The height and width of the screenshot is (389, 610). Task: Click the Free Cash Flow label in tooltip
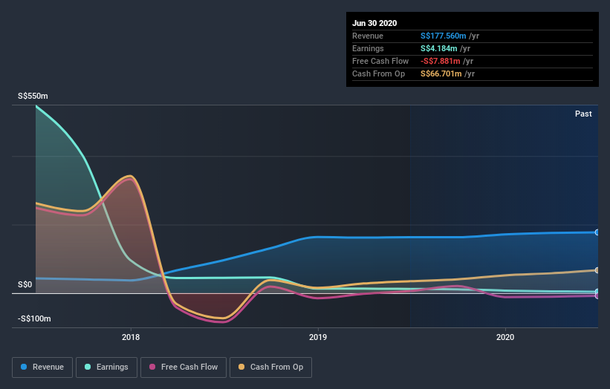(x=380, y=61)
